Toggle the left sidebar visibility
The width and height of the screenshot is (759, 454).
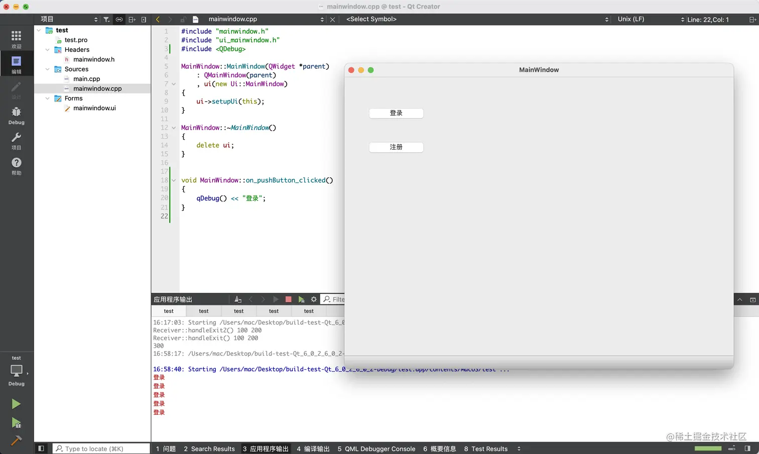[x=41, y=448]
